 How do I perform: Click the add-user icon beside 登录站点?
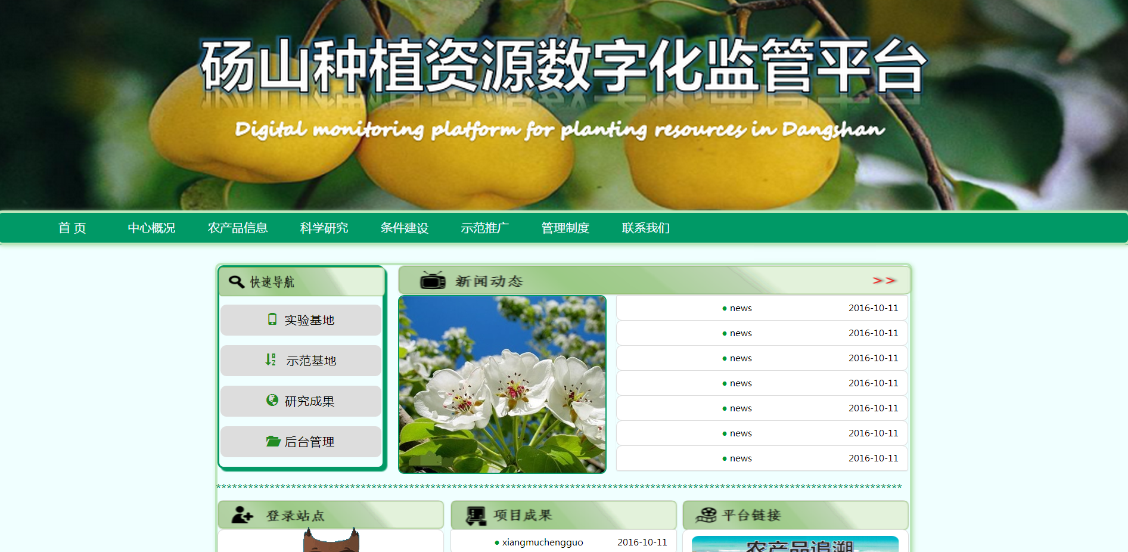tap(243, 515)
